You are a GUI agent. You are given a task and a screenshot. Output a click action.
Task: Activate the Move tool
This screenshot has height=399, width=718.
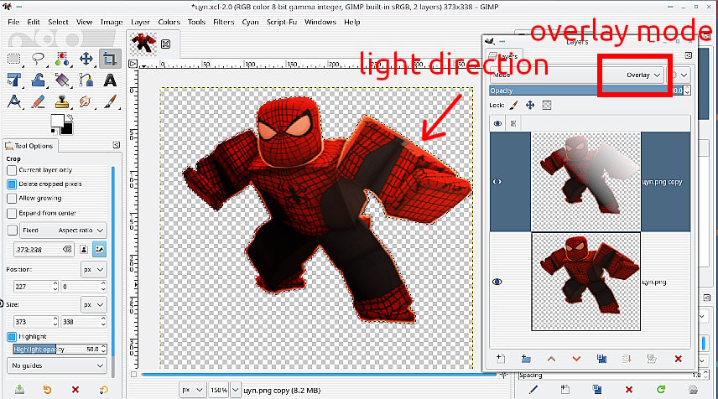point(86,59)
